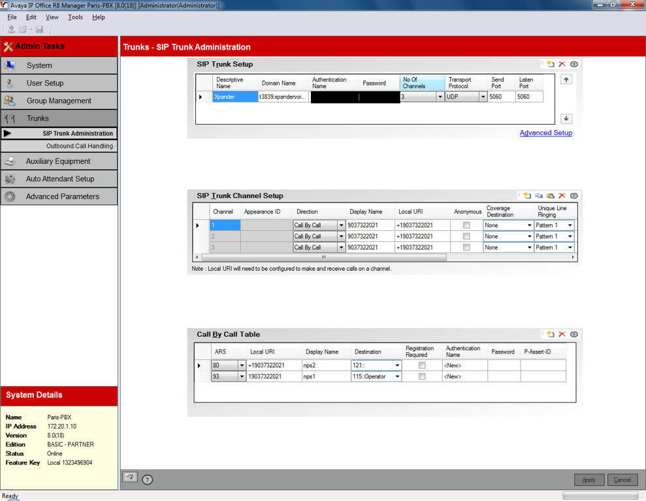The width and height of the screenshot is (646, 501).
Task: Toggle Anonymous checkbox for channel 2
Action: tap(466, 237)
